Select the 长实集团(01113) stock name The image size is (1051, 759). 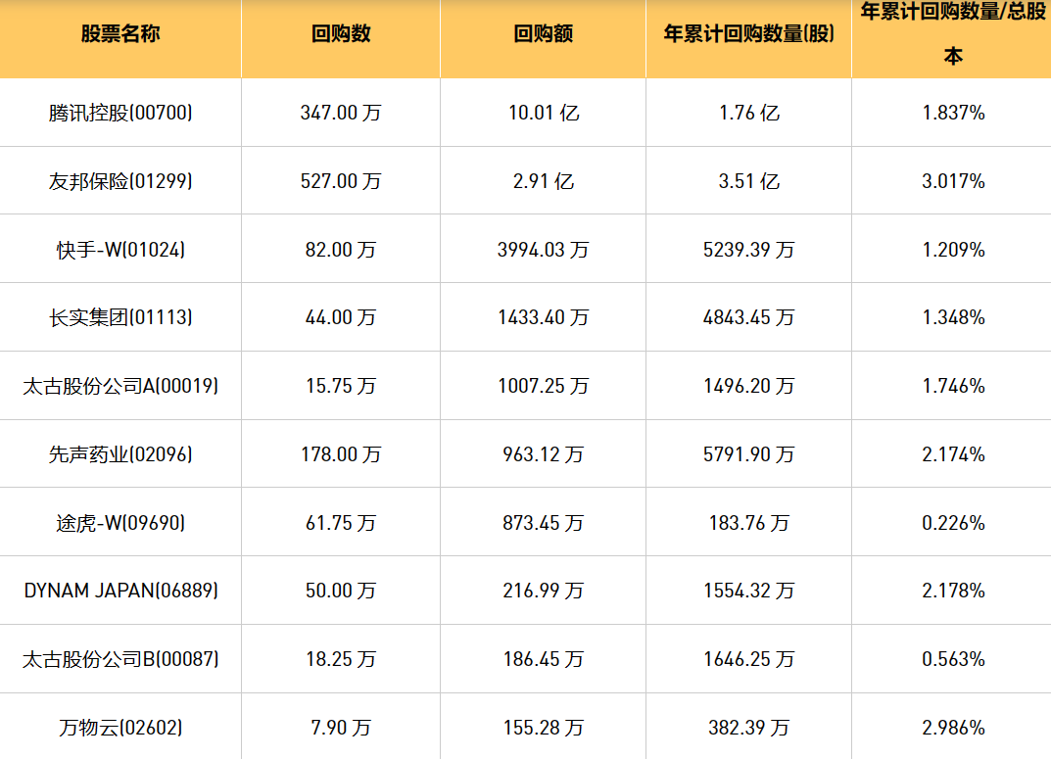coord(120,317)
